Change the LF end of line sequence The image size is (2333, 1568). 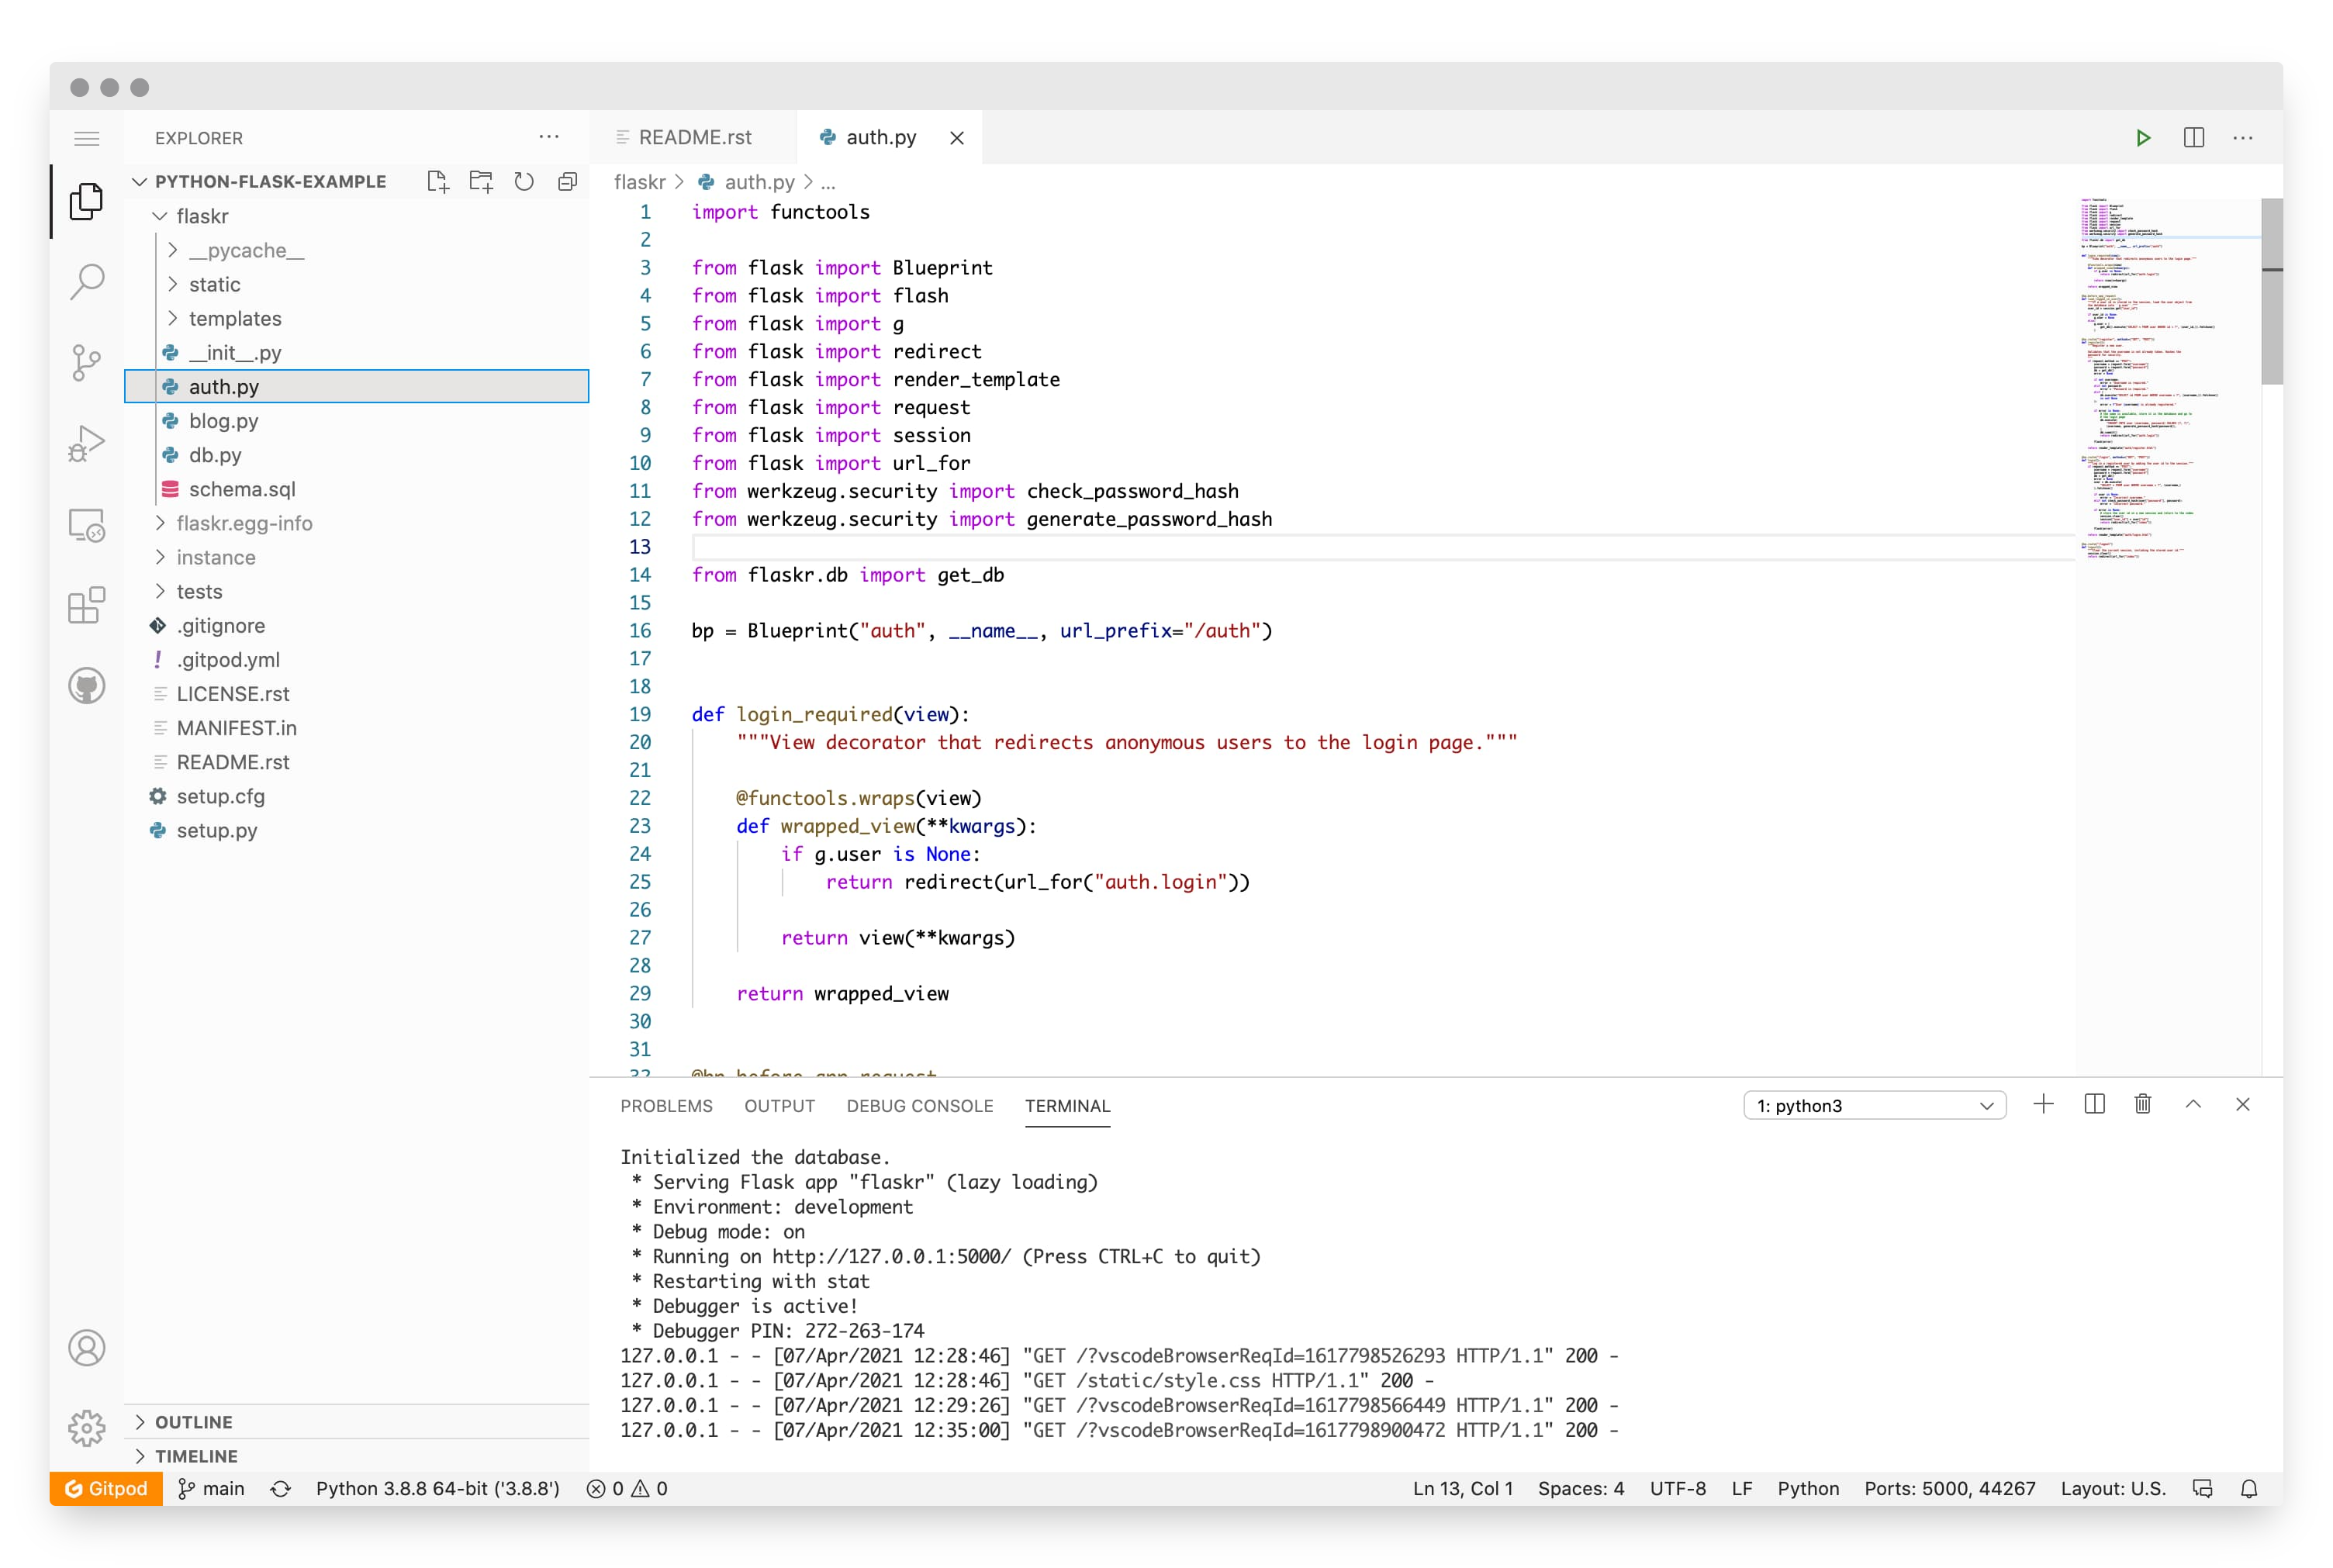[1741, 1488]
